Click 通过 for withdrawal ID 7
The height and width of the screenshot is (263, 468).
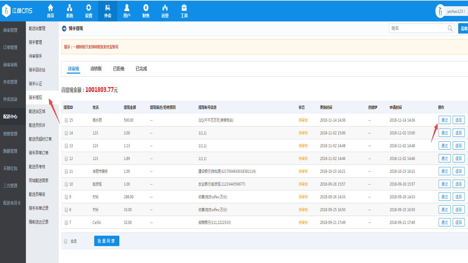pyautogui.click(x=445, y=222)
